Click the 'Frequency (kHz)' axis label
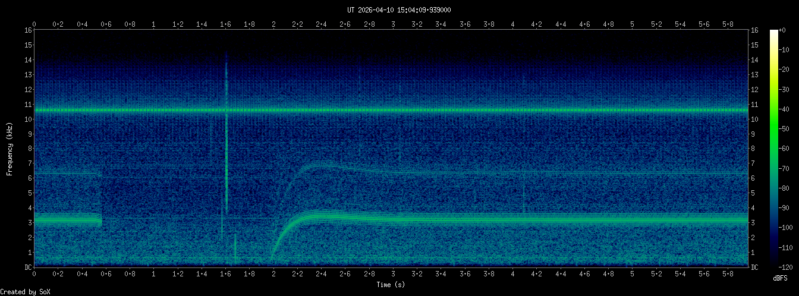 (x=10, y=149)
